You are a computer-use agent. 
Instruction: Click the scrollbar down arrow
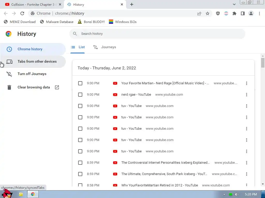(x=263, y=184)
